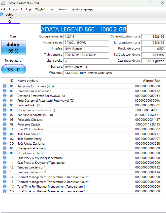Click the rotation speed field ---- (SSD)
Screen dimensions: 166x213
pyautogui.click(x=153, y=49)
